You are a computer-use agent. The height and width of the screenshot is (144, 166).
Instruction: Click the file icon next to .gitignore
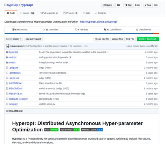pos(7,68)
